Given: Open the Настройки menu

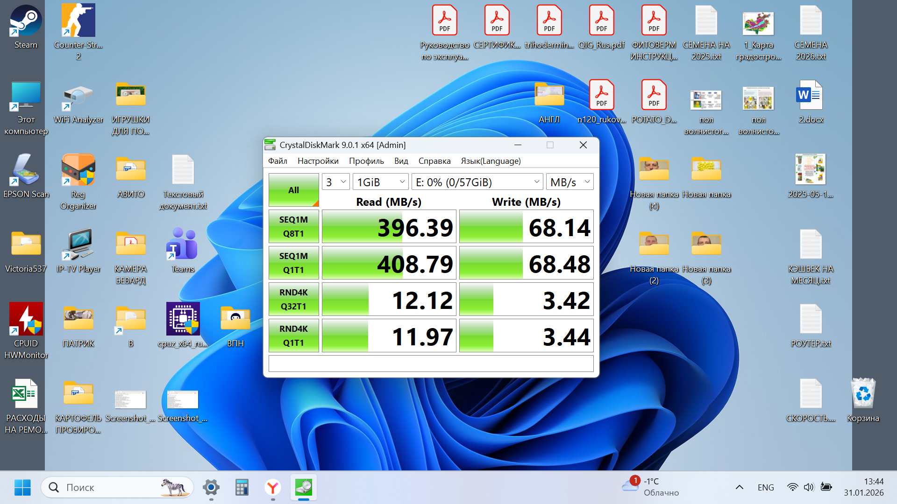Looking at the screenshot, I should (318, 161).
